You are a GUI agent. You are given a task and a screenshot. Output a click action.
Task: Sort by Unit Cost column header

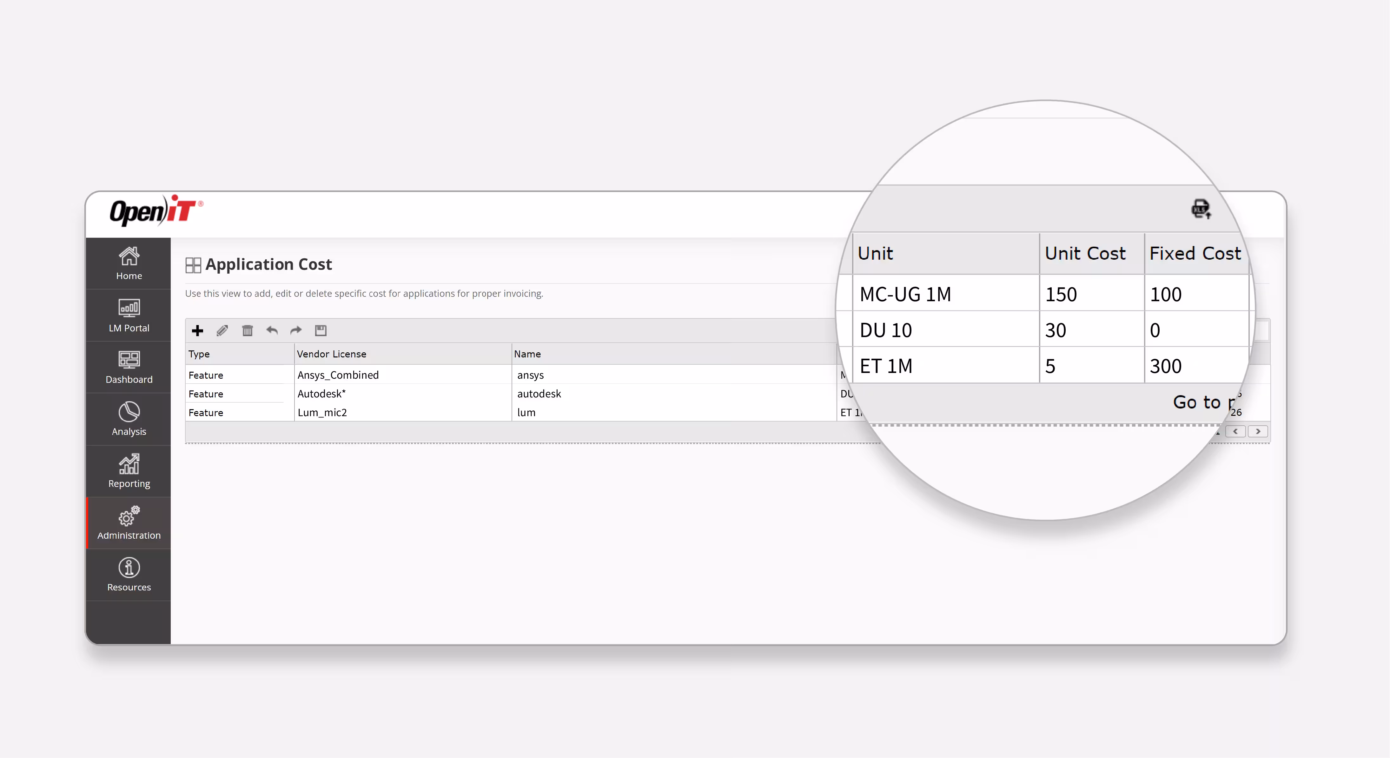click(1092, 253)
